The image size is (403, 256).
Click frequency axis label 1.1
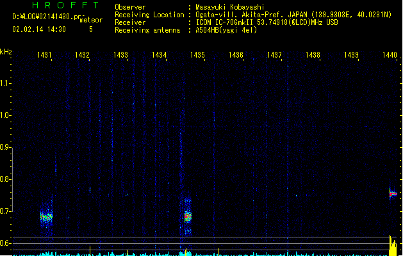point(4,83)
